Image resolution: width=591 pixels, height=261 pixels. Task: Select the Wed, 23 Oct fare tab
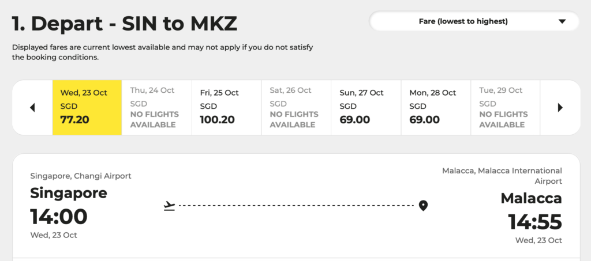click(x=87, y=108)
